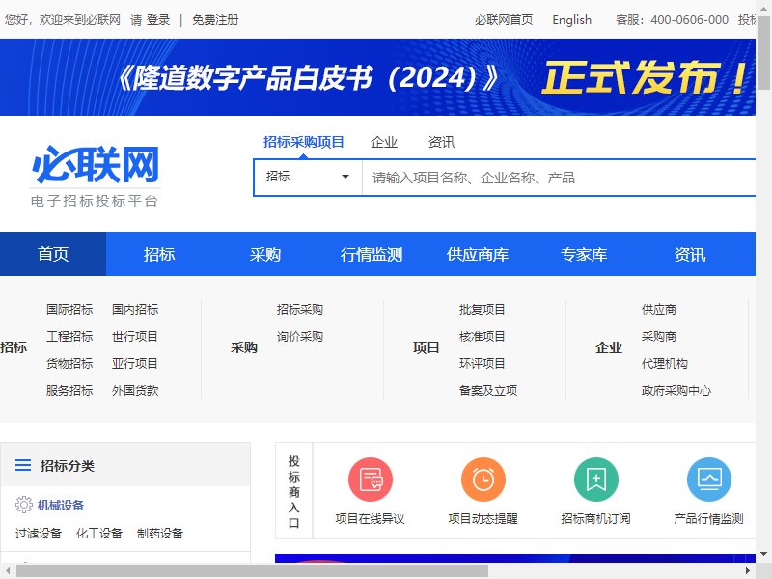Open 环评项目 link
Viewport: 772px width, 579px height.
pos(482,364)
